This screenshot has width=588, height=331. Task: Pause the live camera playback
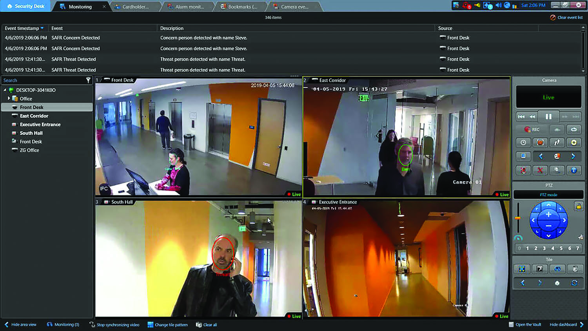click(548, 116)
